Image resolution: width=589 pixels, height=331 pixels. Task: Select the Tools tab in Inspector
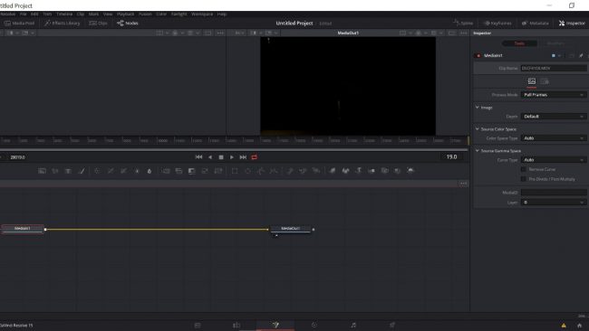coord(519,43)
